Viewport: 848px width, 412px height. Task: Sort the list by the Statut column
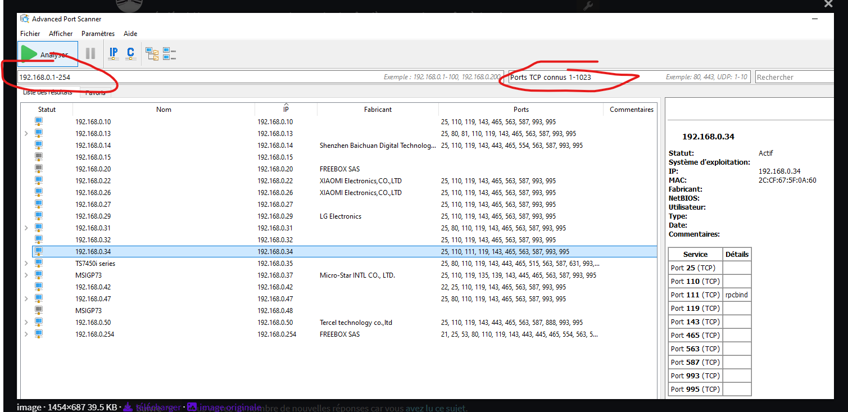47,110
